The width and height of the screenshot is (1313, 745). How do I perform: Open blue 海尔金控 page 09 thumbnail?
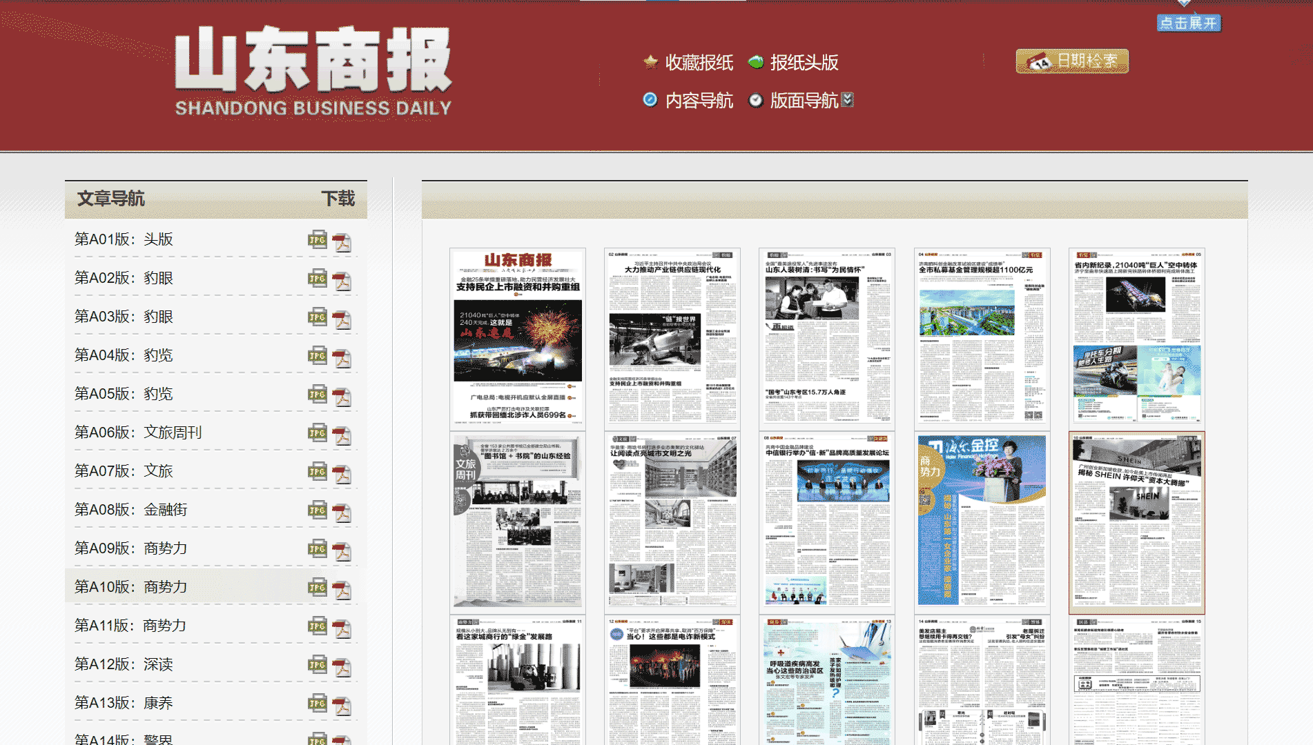pos(982,522)
